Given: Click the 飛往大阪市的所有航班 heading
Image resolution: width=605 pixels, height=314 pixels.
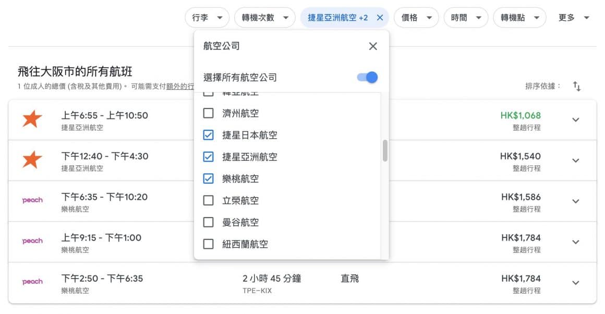Looking at the screenshot, I should click(75, 71).
